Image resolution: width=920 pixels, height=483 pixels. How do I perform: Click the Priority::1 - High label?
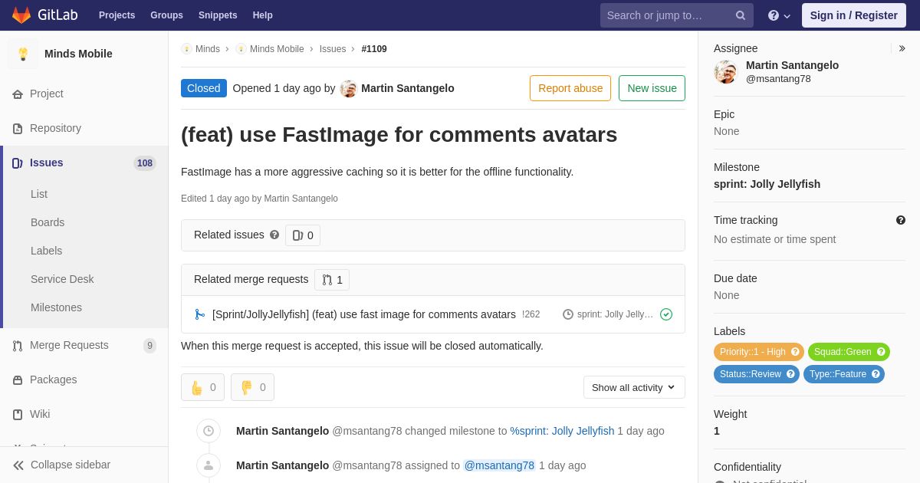(752, 352)
